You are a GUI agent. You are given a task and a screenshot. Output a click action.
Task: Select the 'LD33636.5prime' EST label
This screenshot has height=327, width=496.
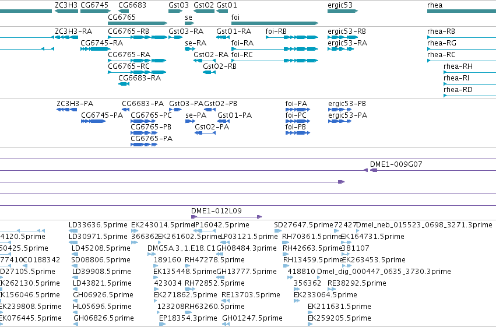coord(98,225)
